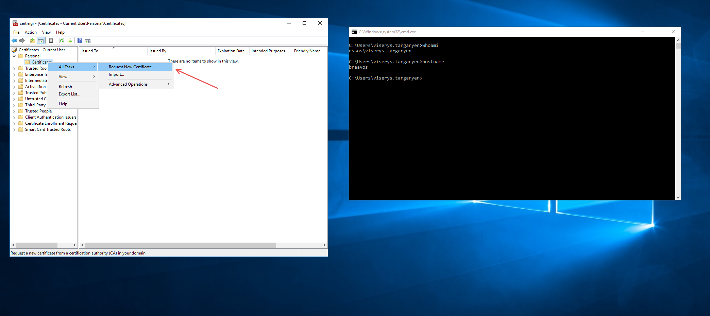The height and width of the screenshot is (316, 710).
Task: Click the clipboard Paste toolbar icon
Action: pyautogui.click(x=51, y=41)
